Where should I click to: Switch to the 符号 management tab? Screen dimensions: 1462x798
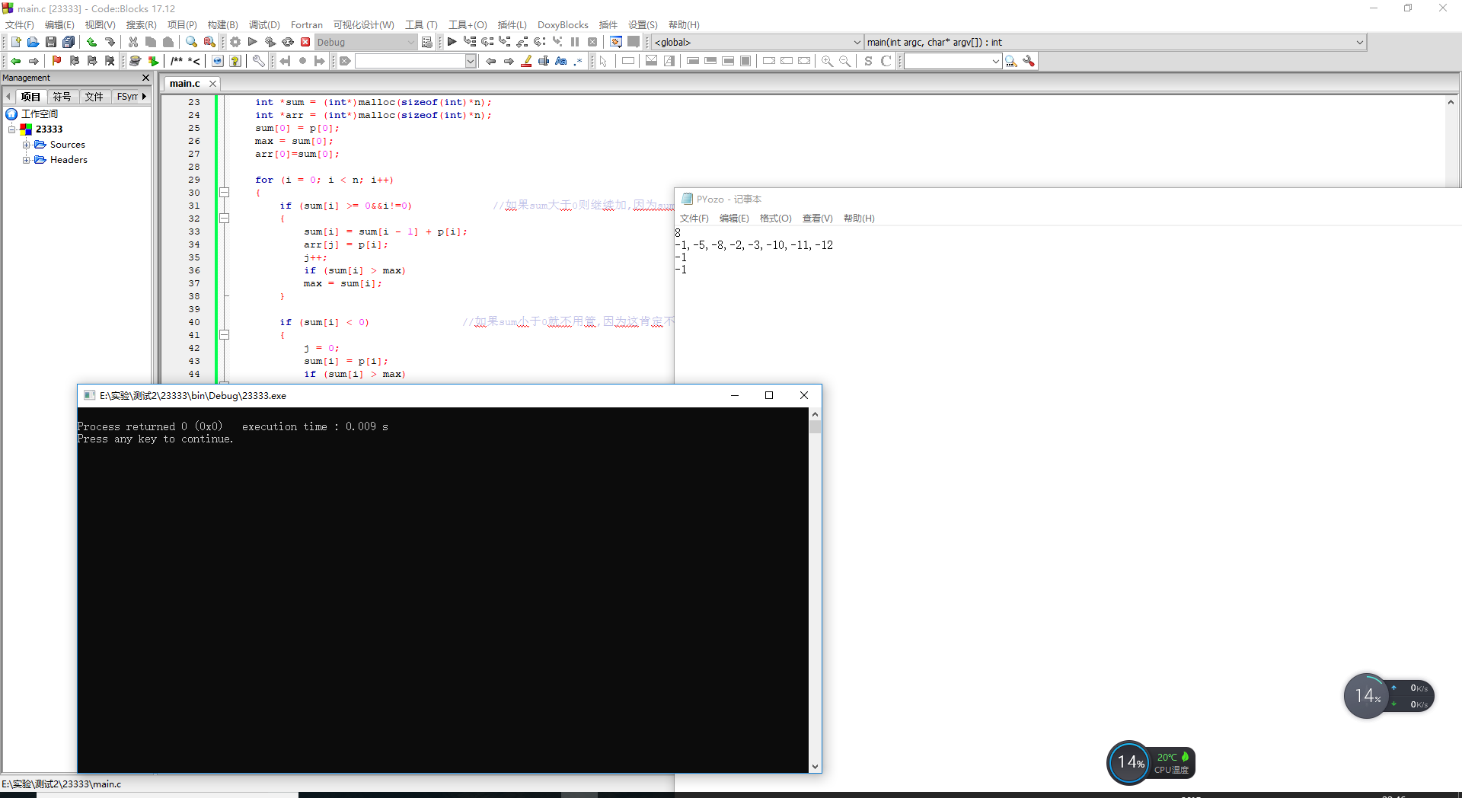pos(62,97)
